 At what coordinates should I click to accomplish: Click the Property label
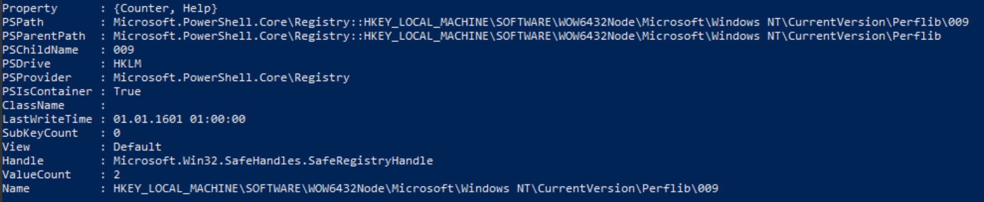[x=30, y=8]
